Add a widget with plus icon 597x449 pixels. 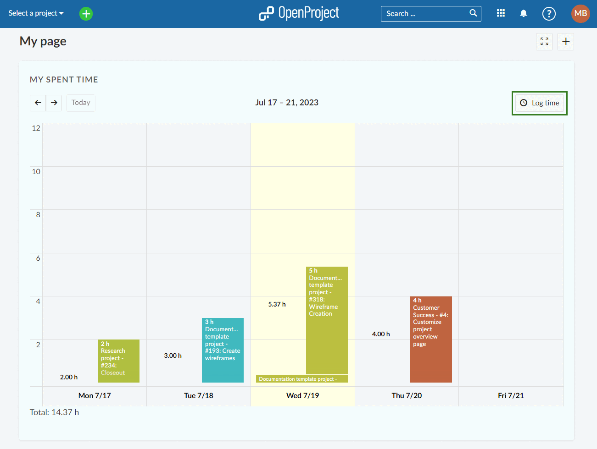point(566,42)
